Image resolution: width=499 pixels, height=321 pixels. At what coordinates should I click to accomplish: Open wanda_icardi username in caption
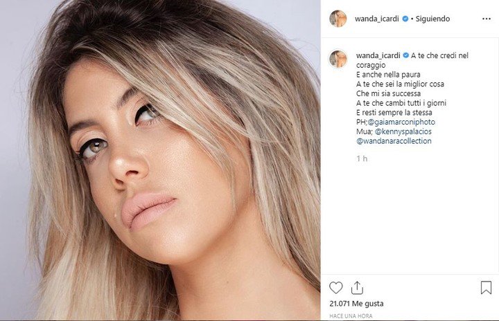[378, 55]
